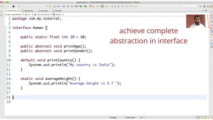
Task: Click the Writable status bar entry
Action: pyautogui.click(x=113, y=118)
